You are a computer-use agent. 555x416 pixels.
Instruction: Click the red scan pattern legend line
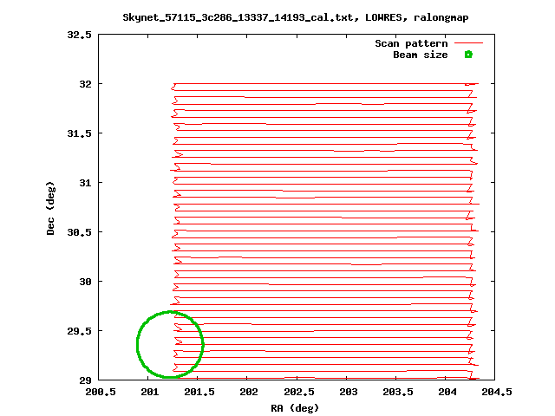pos(468,43)
